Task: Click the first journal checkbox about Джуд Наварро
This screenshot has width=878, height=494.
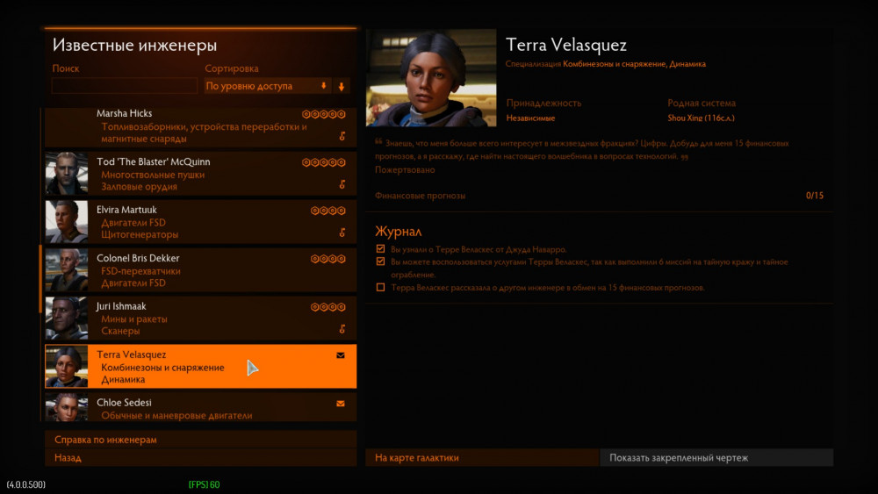Action: [x=381, y=249]
